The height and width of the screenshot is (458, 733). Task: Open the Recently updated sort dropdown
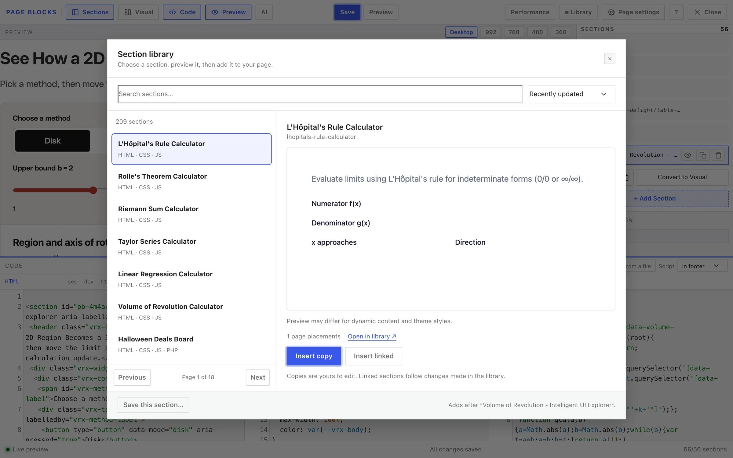(572, 94)
